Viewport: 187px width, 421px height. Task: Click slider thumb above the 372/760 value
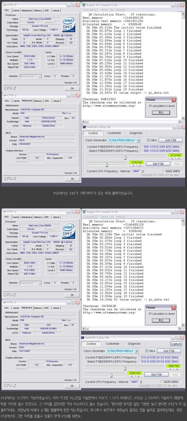click(125, 158)
